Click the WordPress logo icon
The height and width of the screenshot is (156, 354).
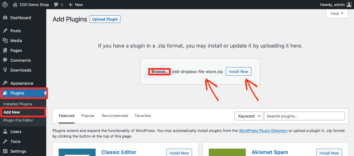(x=5, y=5)
